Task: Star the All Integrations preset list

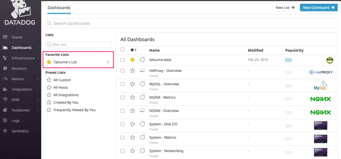Action: [49, 95]
